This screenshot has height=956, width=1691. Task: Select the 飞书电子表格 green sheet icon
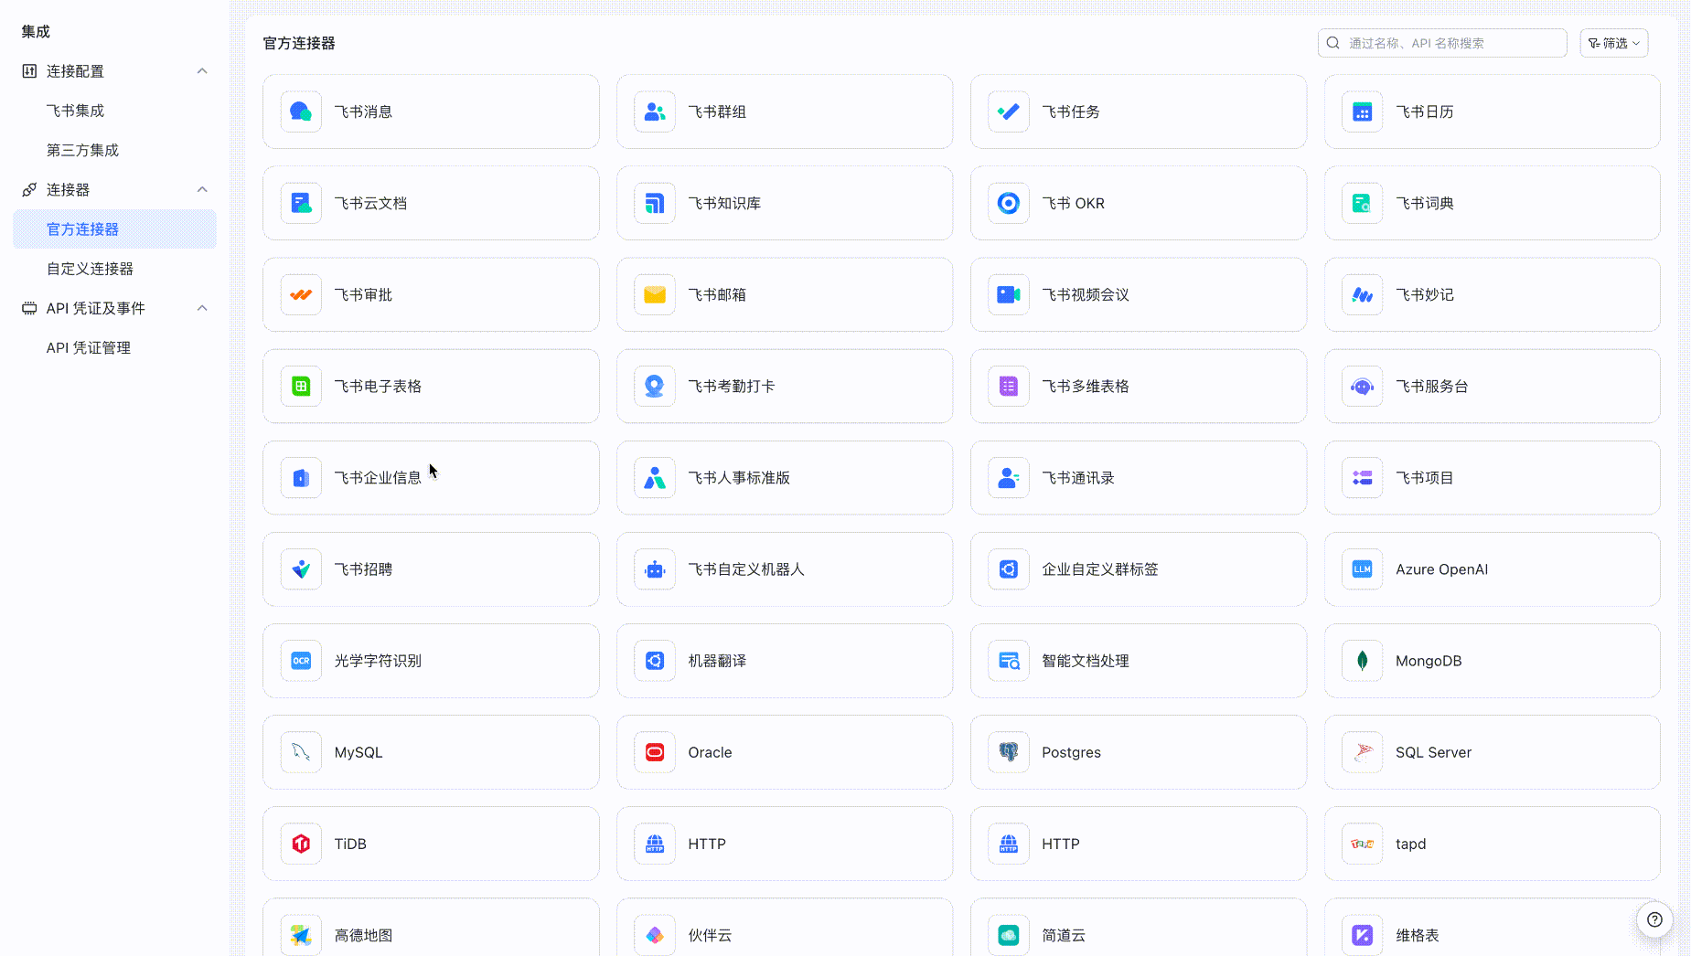pyautogui.click(x=301, y=386)
